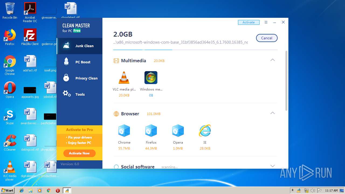Image resolution: width=345 pixels, height=194 pixels.
Task: Click the Browser globe category icon
Action: [116, 114]
